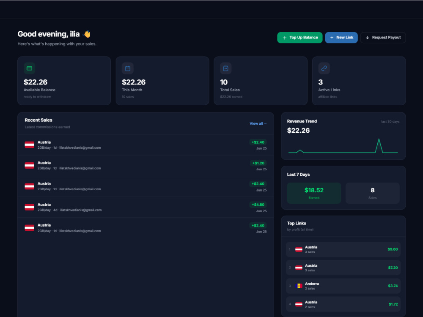Open the Austria top link earning $1.72

[x=343, y=304]
